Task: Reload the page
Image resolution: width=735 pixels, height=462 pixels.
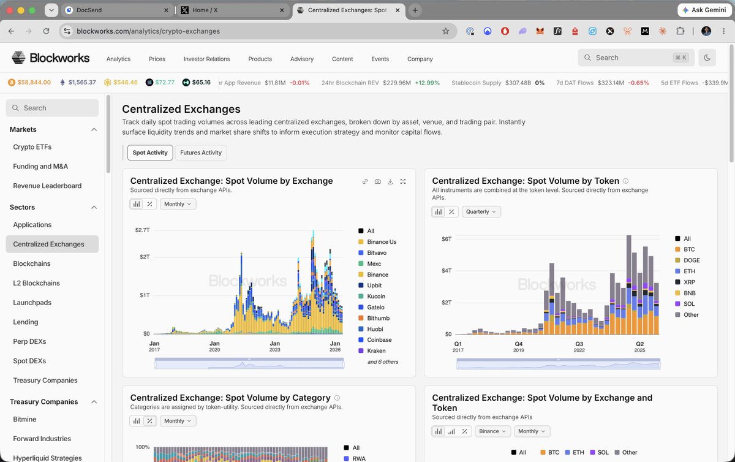Action: click(46, 31)
